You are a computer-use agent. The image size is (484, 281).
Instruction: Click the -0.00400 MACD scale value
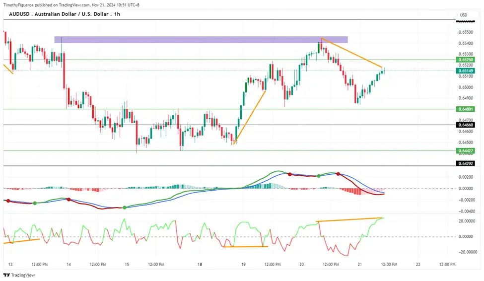click(x=466, y=211)
